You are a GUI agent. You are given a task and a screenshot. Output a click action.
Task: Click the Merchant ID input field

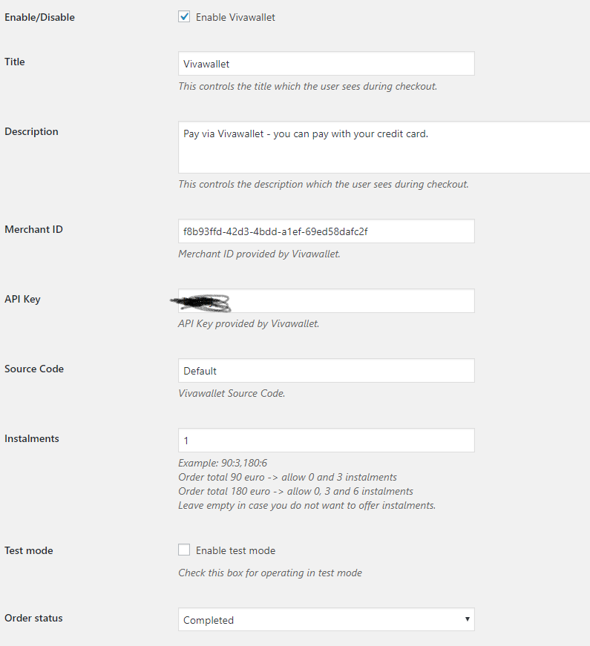[325, 231]
